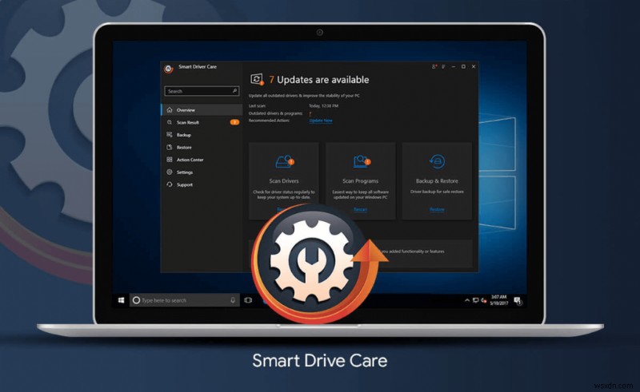Click the Restore icon in sidebar
The width and height of the screenshot is (640, 392).
(170, 147)
